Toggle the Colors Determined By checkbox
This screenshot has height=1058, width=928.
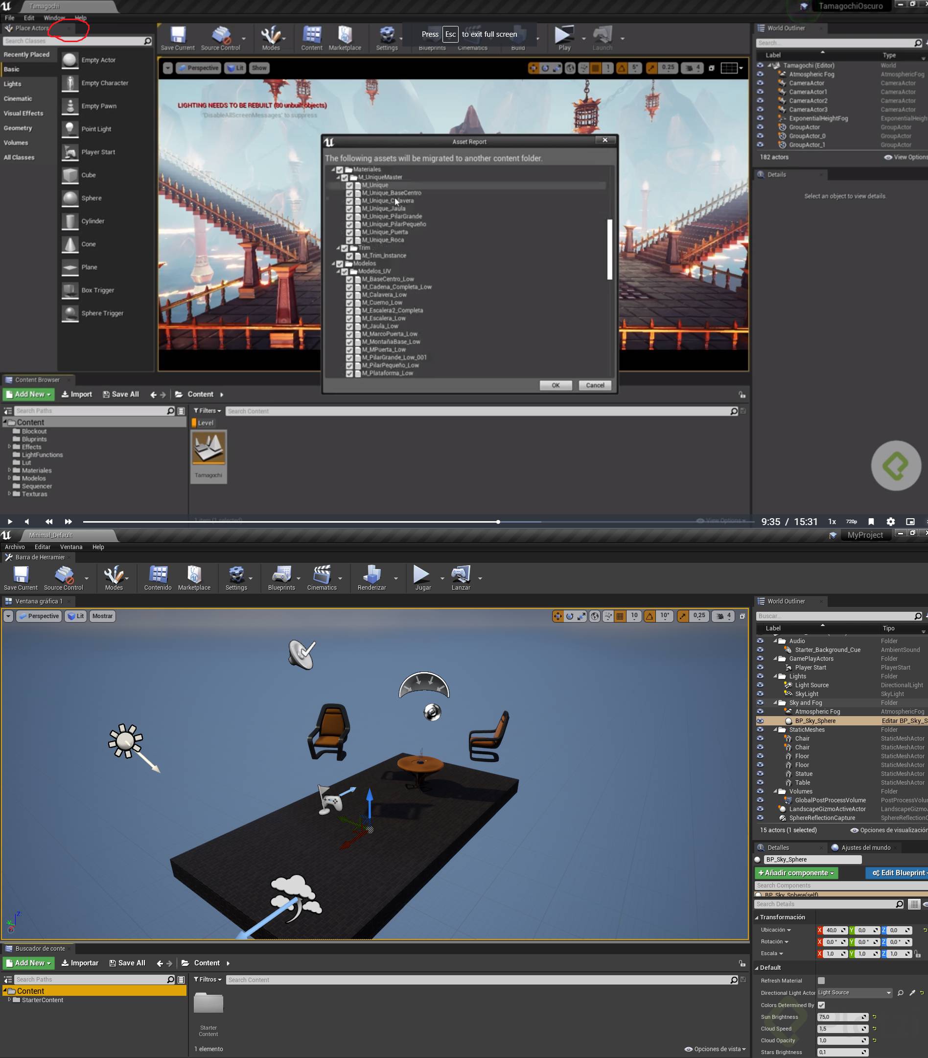point(821,1005)
